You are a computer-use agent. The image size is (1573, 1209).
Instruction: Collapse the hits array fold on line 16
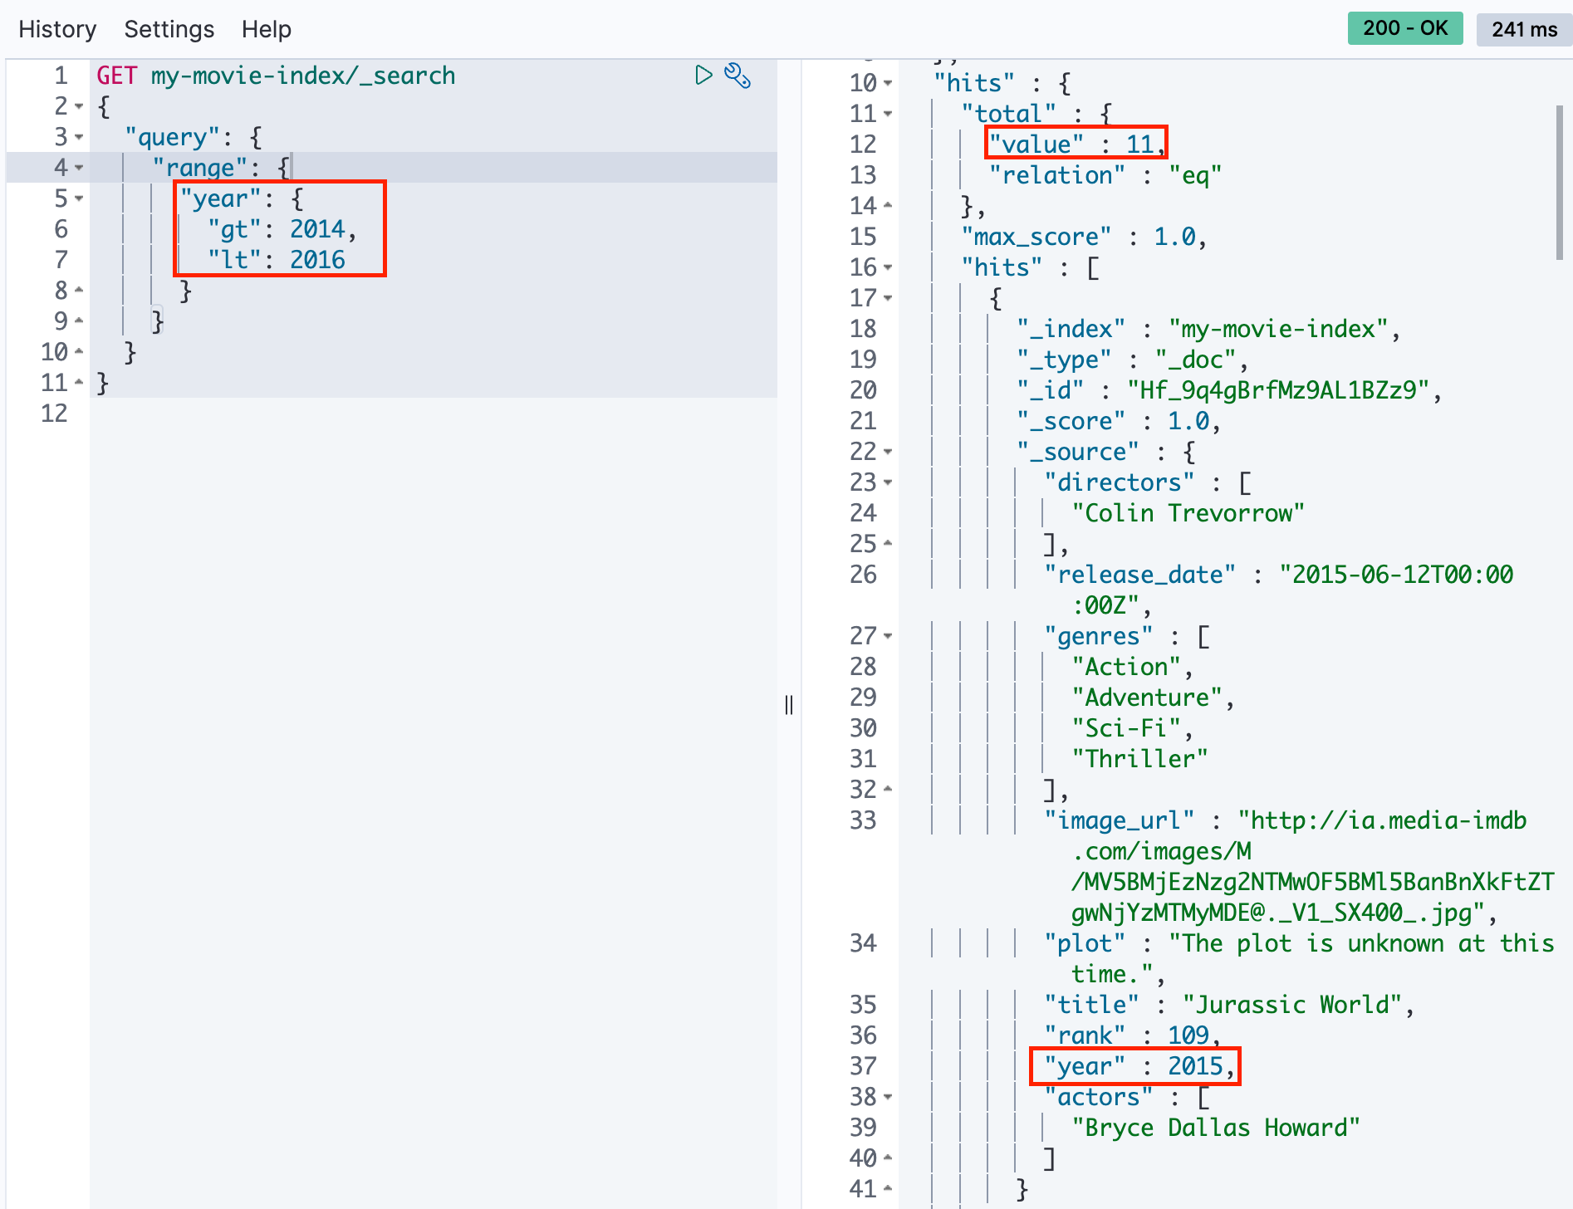pyautogui.click(x=888, y=267)
